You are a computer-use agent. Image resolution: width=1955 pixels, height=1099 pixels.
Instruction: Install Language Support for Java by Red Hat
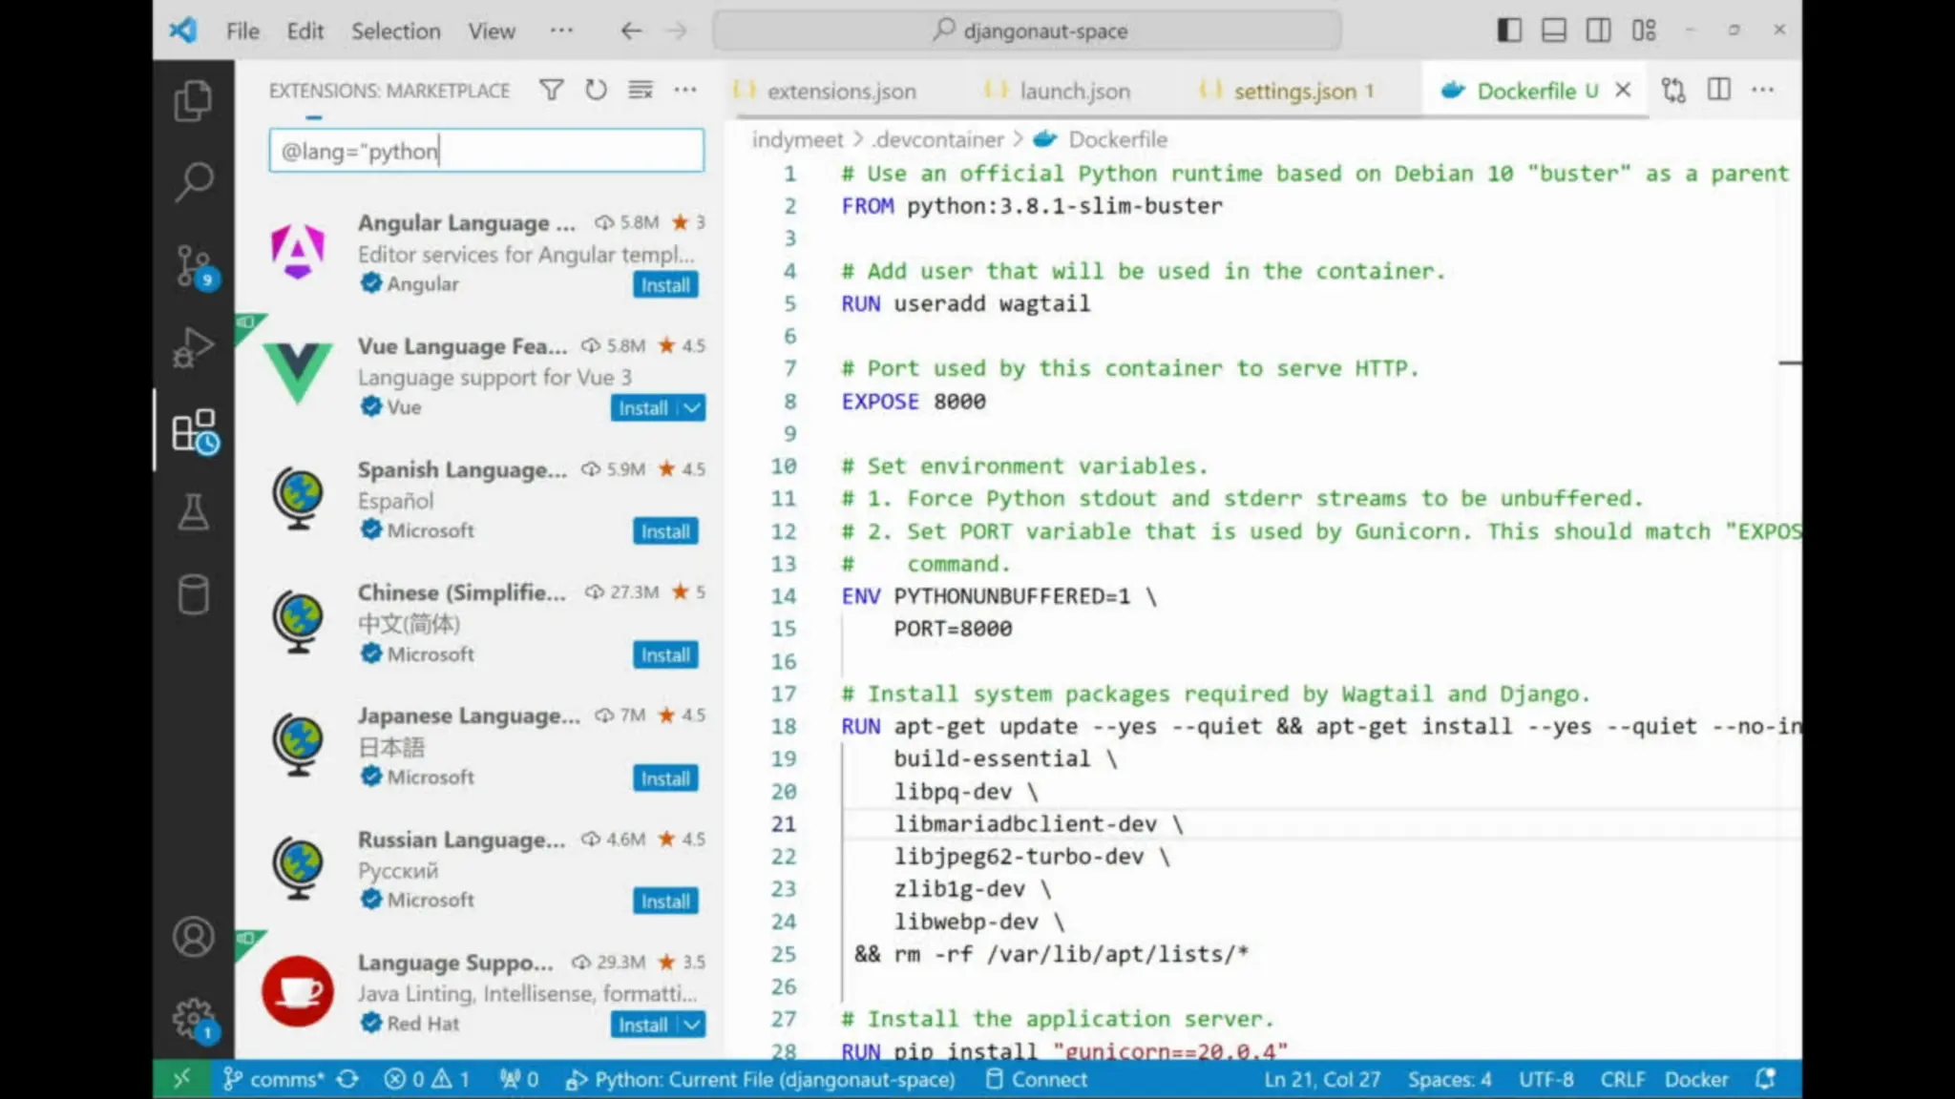click(x=644, y=1025)
